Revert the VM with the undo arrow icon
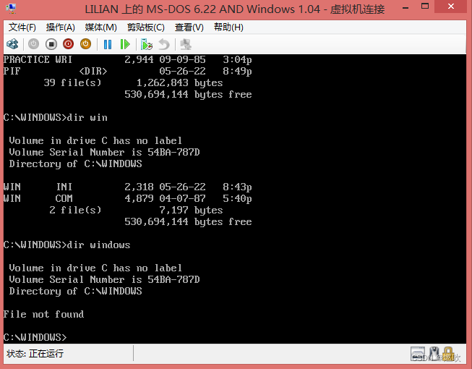This screenshot has width=472, height=369. tap(164, 44)
